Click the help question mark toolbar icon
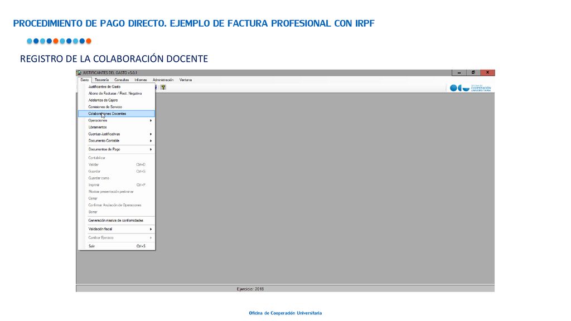Image resolution: width=571 pixels, height=321 pixels. [x=163, y=87]
